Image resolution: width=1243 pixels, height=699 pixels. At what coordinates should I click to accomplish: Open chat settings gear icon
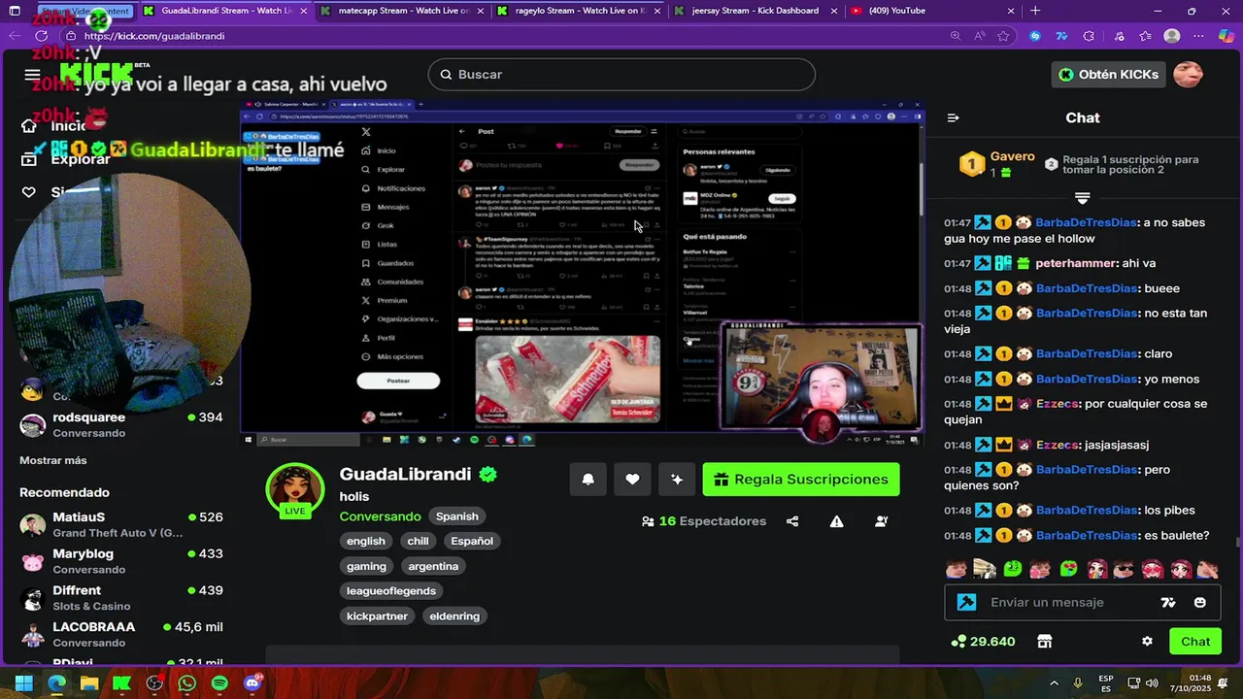pos(1147,642)
